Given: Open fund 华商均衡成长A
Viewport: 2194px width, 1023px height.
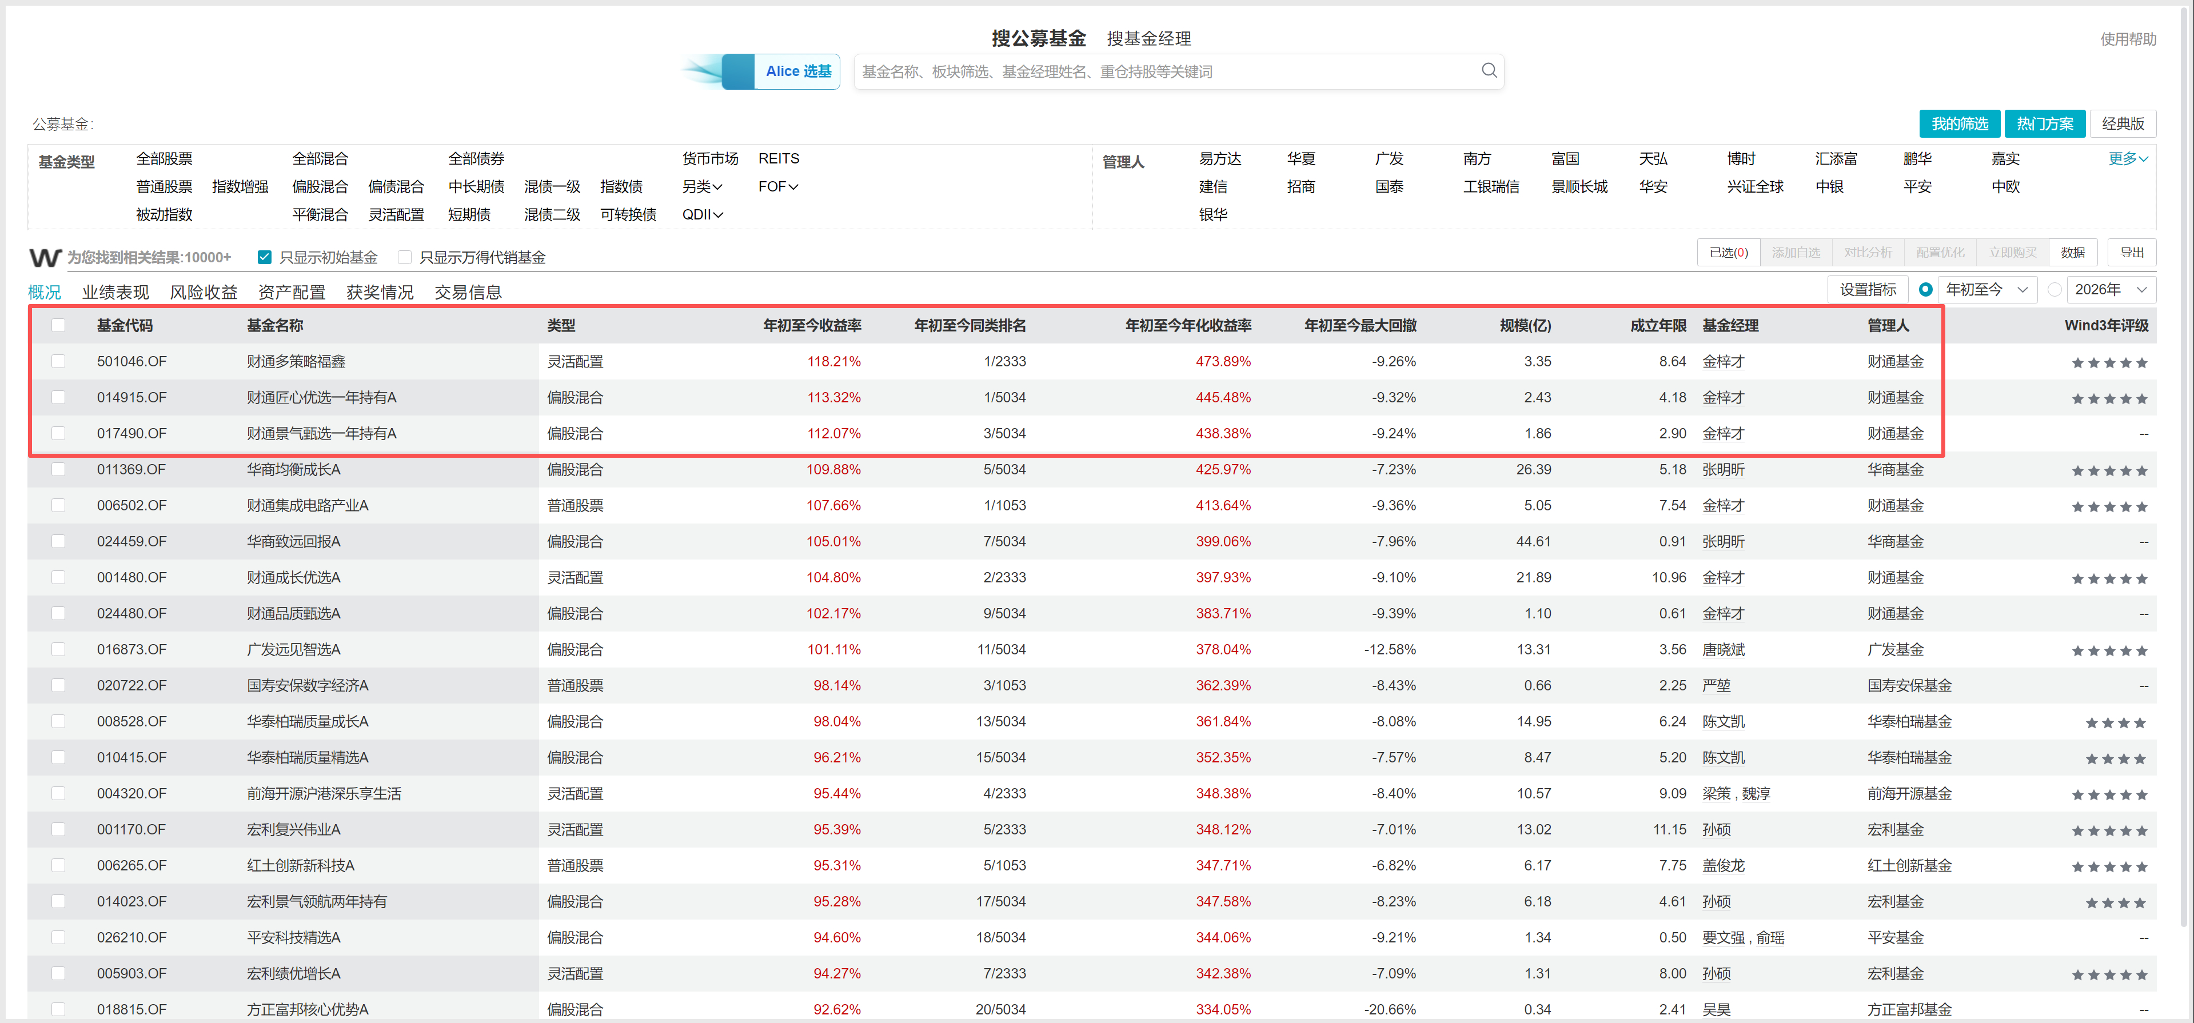Looking at the screenshot, I should [x=294, y=469].
